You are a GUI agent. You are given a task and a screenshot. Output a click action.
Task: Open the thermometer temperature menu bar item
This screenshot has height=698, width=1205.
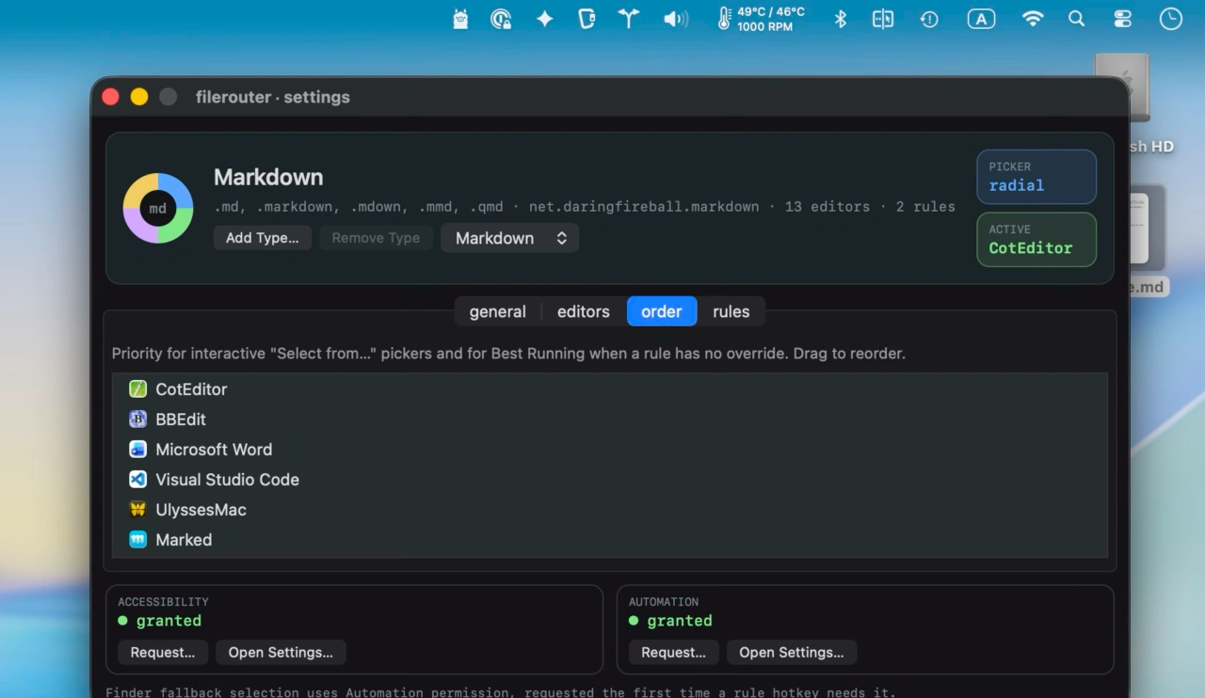[x=761, y=19]
